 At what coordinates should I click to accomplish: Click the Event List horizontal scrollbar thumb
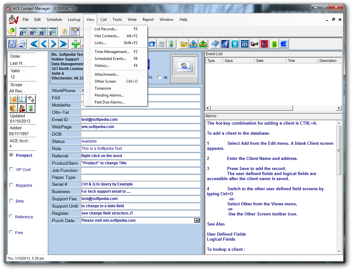point(251,108)
